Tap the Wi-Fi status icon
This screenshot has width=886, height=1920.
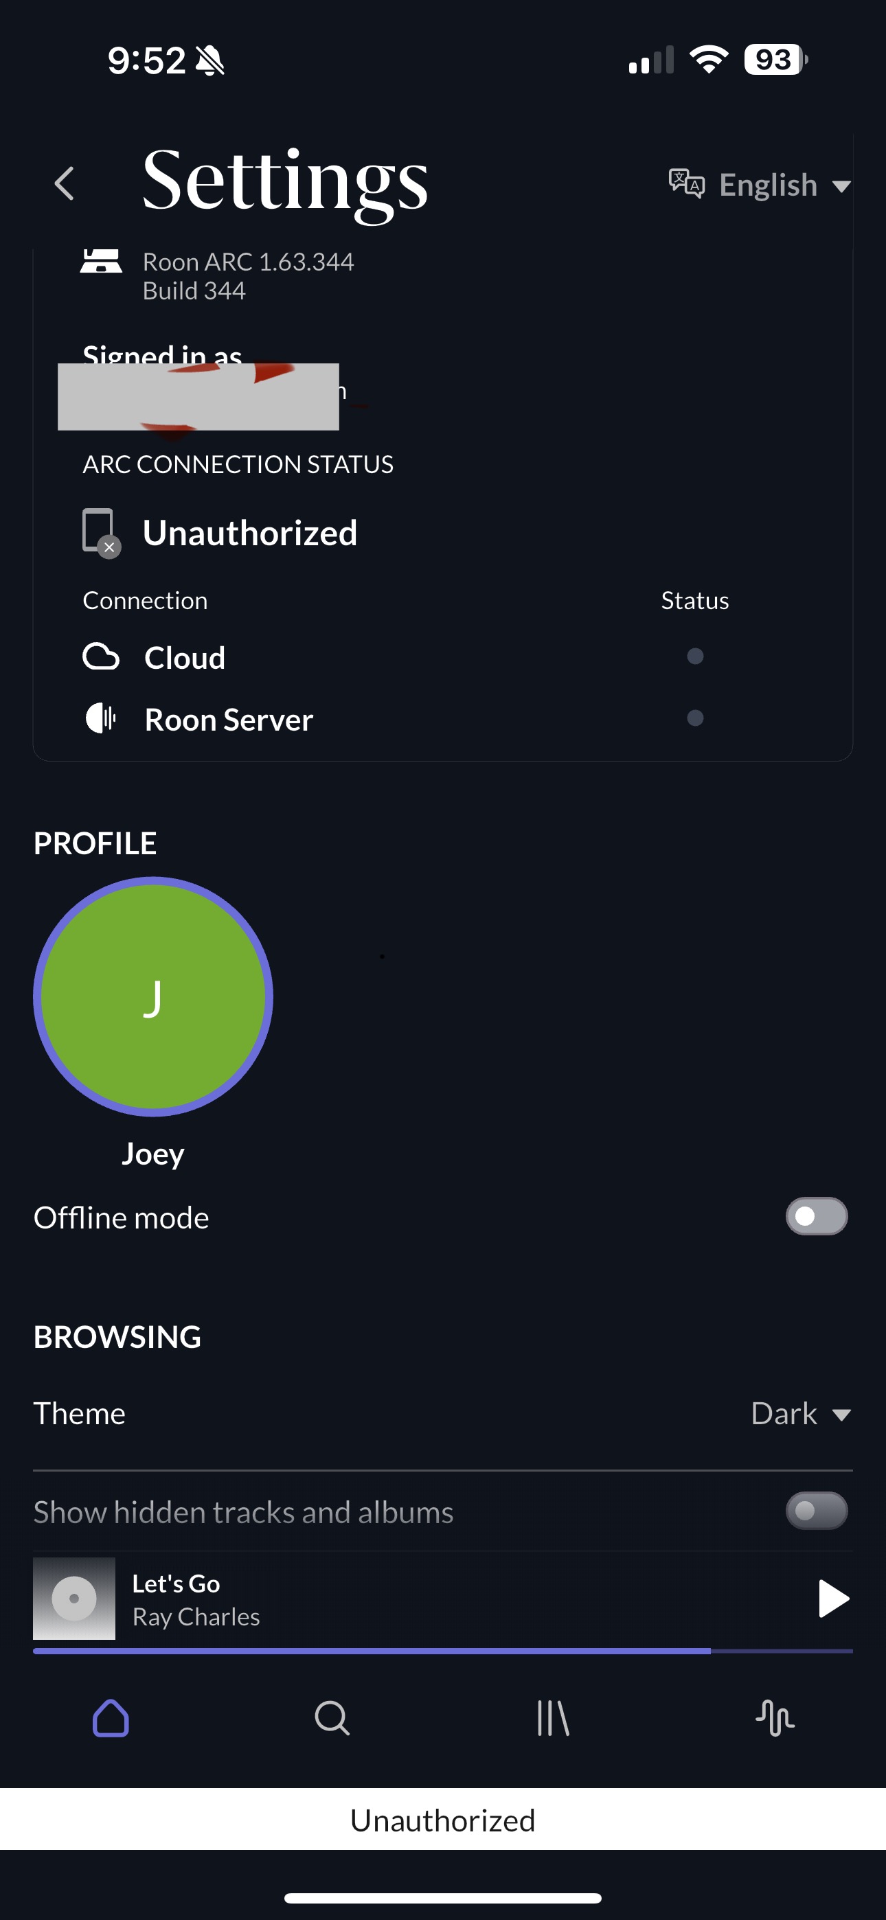click(x=709, y=59)
